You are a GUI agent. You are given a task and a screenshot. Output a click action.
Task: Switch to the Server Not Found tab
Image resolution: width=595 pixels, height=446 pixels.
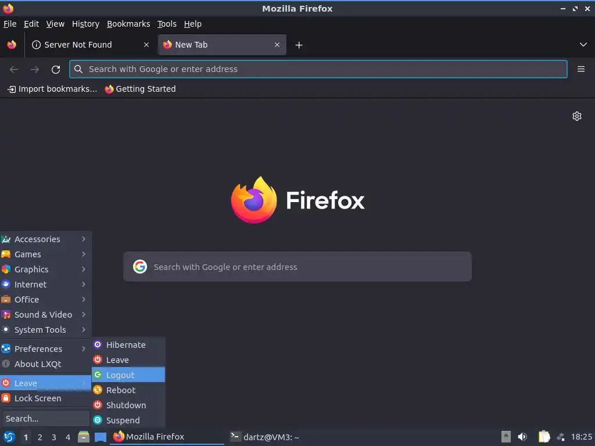[x=90, y=45]
